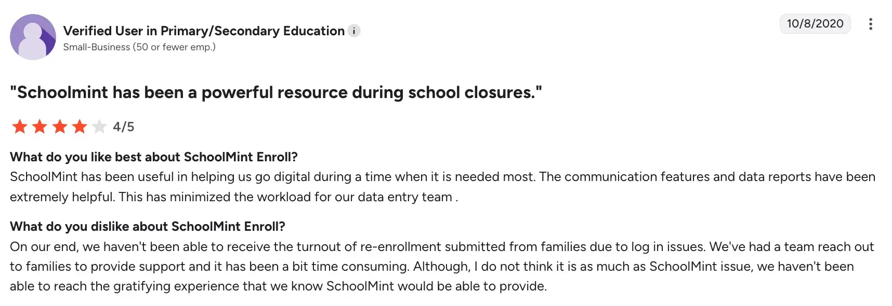The width and height of the screenshot is (892, 306).
Task: Click the third orange rating star
Action: pos(60,127)
